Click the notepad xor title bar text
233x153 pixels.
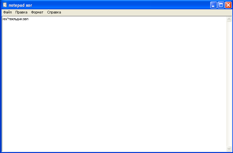tap(20, 5)
